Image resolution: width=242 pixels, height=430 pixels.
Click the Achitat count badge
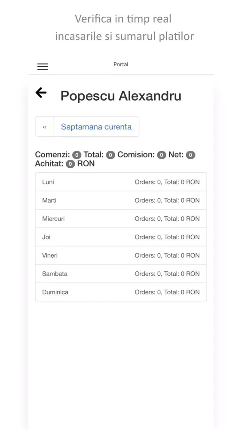[70, 164]
